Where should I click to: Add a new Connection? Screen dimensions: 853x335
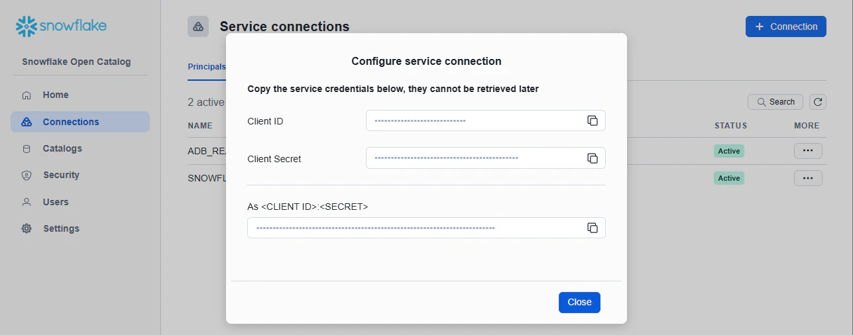[785, 26]
